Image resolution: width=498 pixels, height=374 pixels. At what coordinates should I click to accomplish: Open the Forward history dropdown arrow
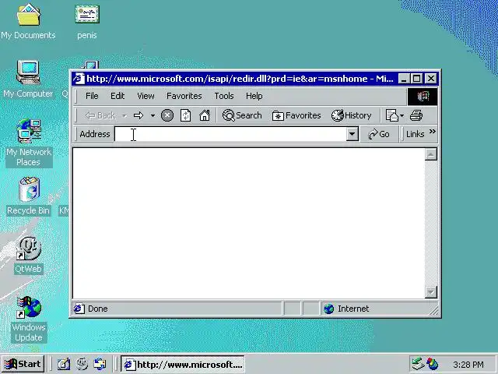[x=153, y=116]
